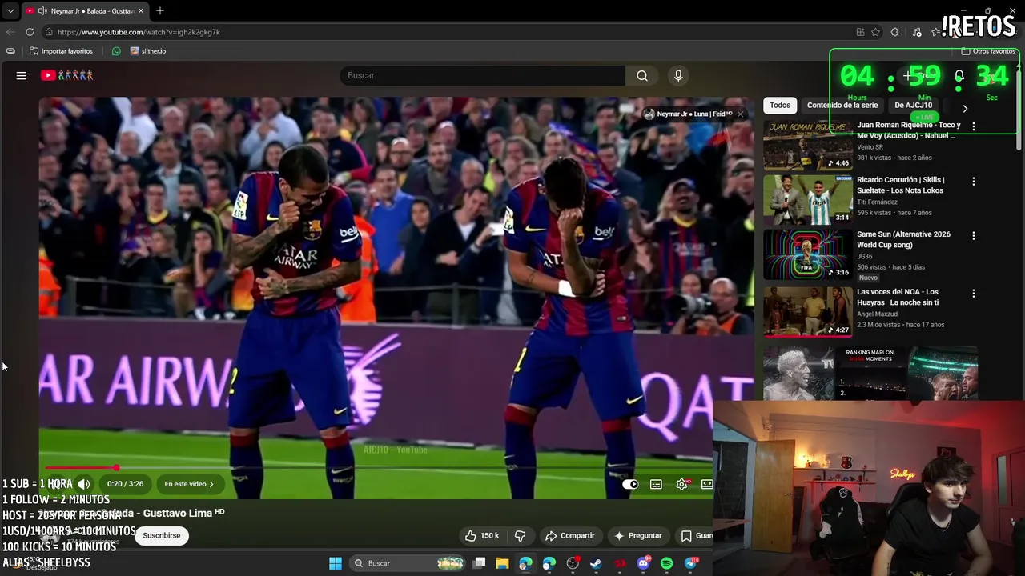Open the slither.io bookmark

tap(148, 51)
